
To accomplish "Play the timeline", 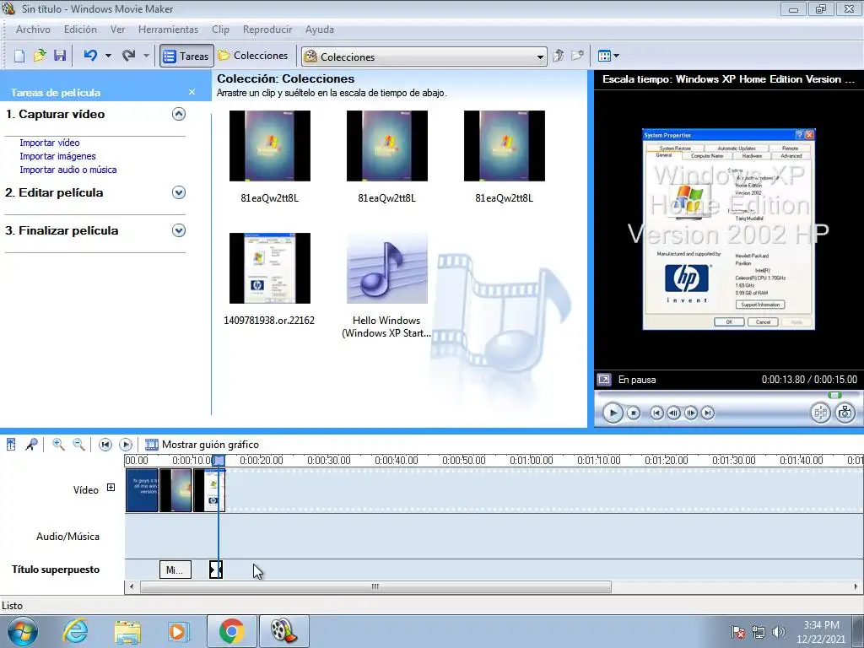I will [126, 444].
